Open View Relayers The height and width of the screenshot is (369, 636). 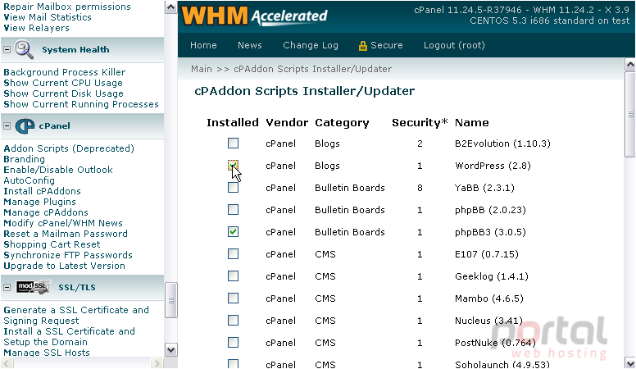37,28
